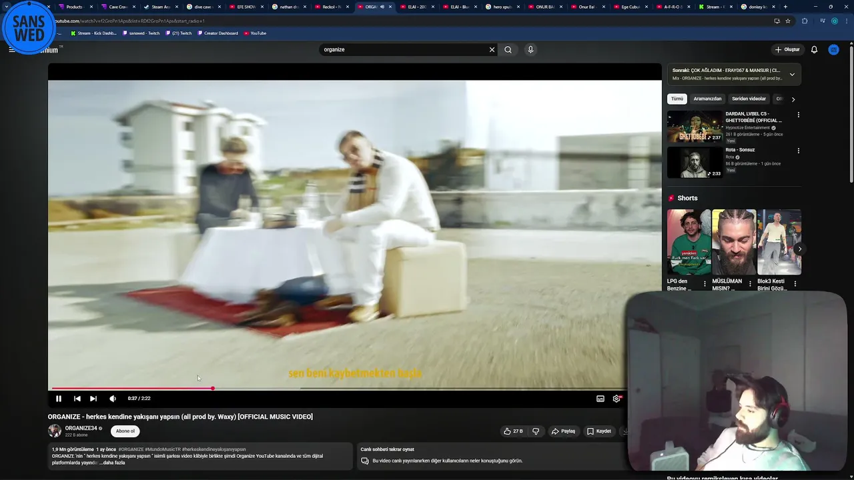Image resolution: width=854 pixels, height=480 pixels.
Task: Open the notifications bell
Action: tap(814, 49)
